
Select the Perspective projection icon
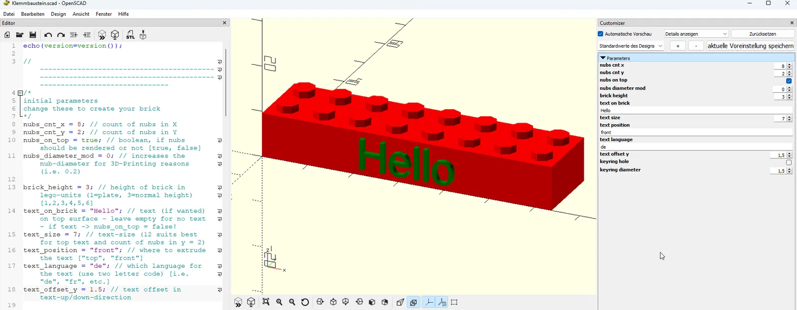(x=400, y=302)
